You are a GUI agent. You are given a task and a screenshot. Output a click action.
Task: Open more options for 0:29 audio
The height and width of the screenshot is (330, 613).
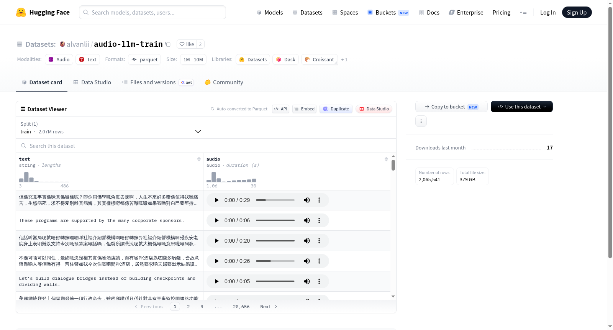319,200
